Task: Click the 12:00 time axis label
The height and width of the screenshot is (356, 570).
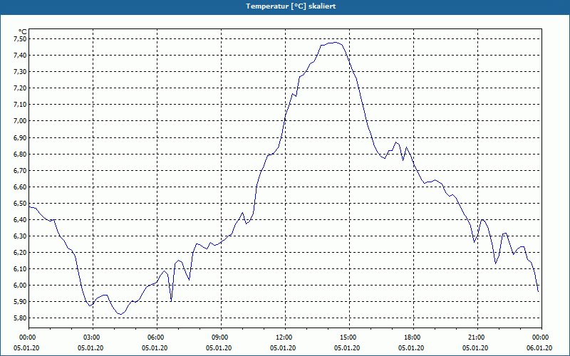Action: point(284,337)
